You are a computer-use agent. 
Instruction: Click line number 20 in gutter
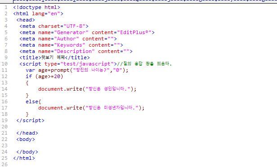pos(4,127)
